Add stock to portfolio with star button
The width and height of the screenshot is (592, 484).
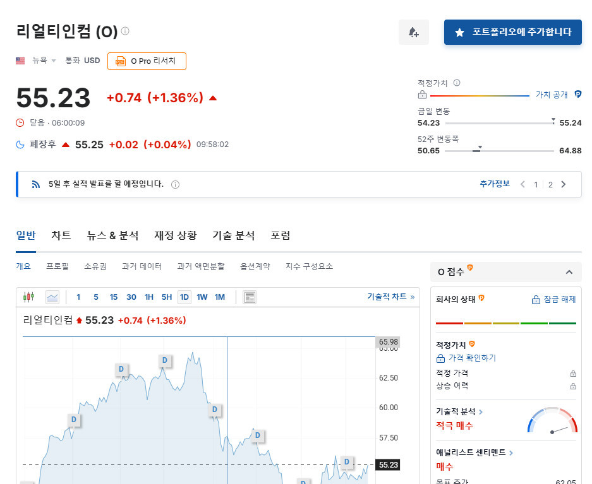point(513,32)
